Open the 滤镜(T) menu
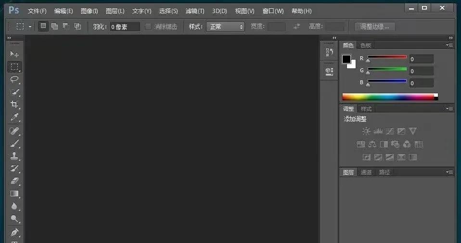461x243 pixels. coord(195,11)
